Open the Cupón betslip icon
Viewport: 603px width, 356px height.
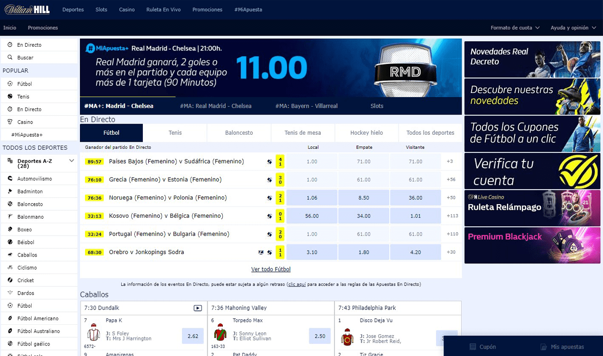pos(473,347)
